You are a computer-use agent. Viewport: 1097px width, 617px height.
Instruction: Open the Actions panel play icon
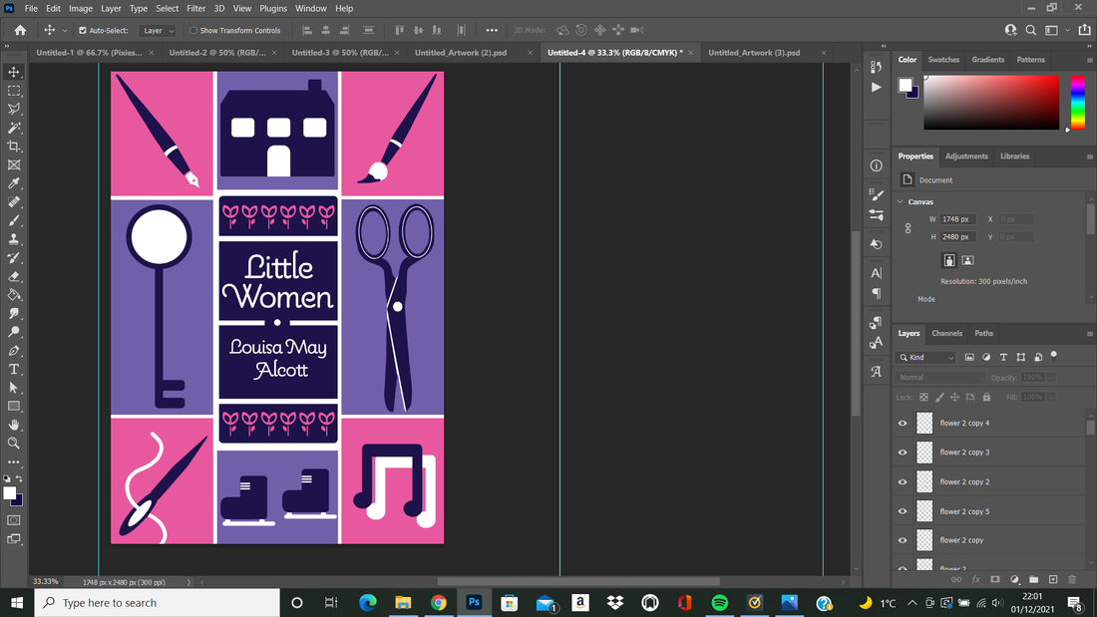pos(876,88)
